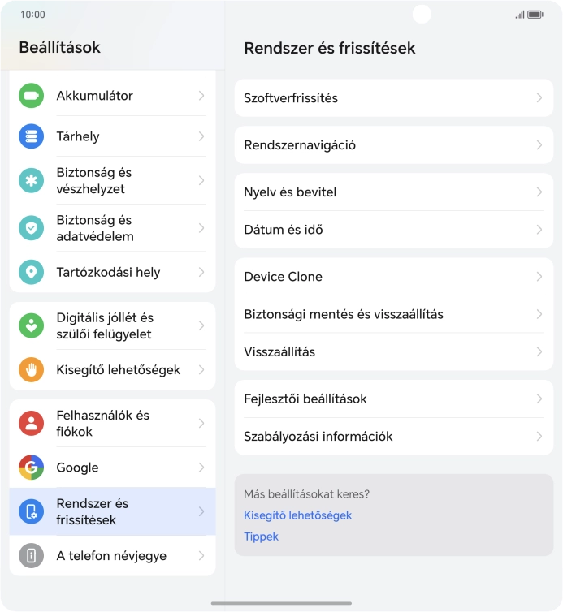Follow the Tippek link
Screen dimensions: 563x612
[261, 537]
